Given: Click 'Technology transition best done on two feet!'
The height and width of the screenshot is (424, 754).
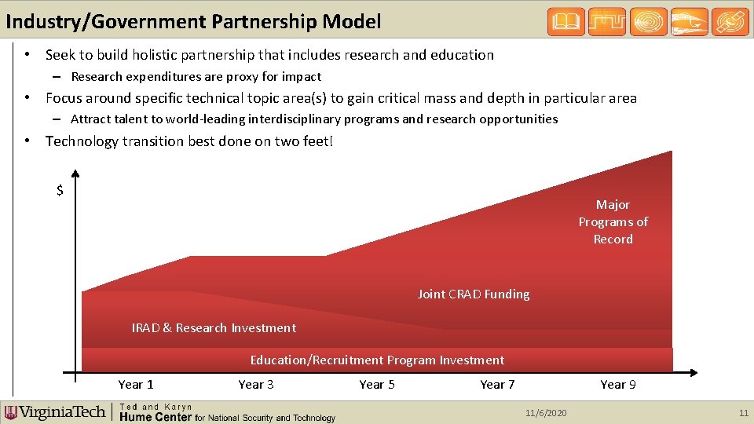Looking at the screenshot, I should [189, 141].
